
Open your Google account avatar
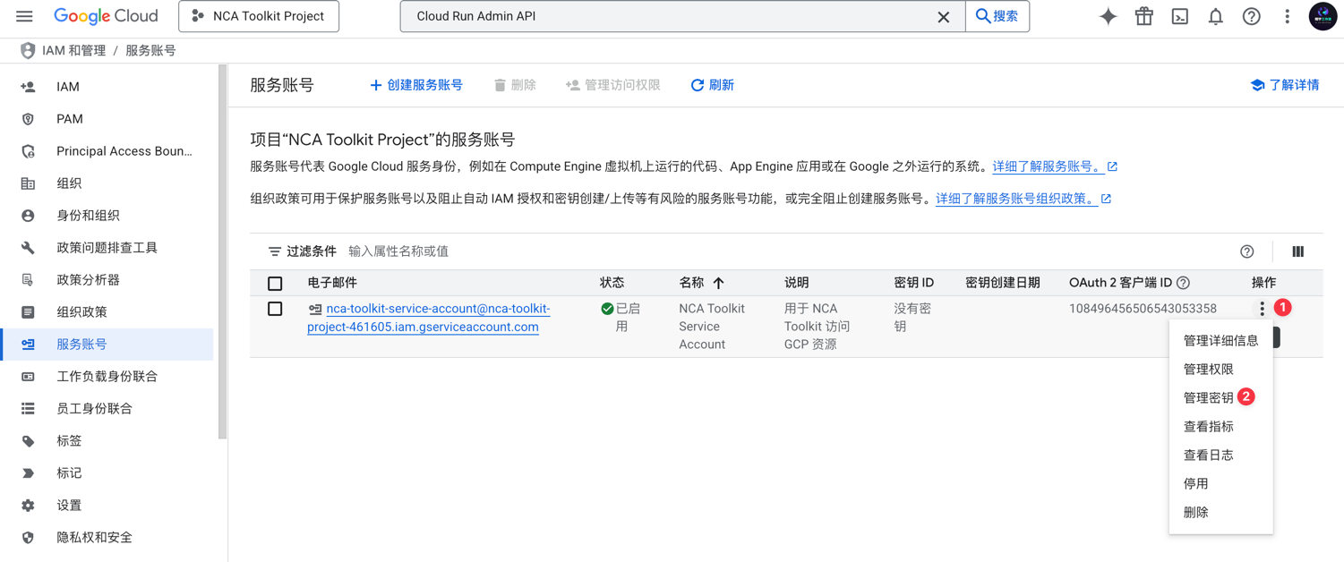pos(1323,15)
